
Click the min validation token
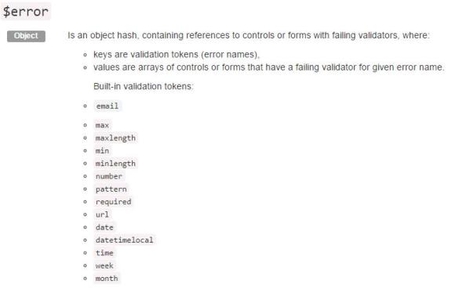(102, 151)
